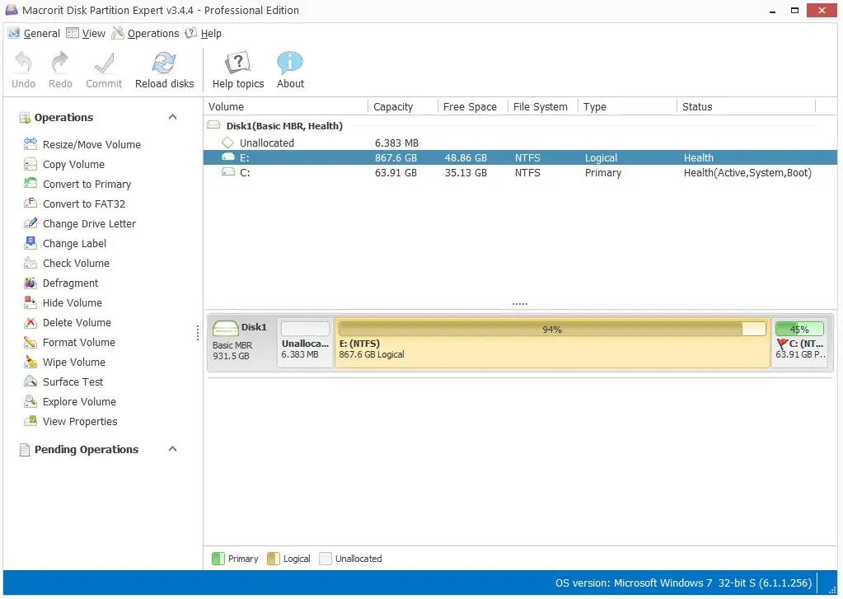Click the Explore Volume icon

tap(30, 401)
